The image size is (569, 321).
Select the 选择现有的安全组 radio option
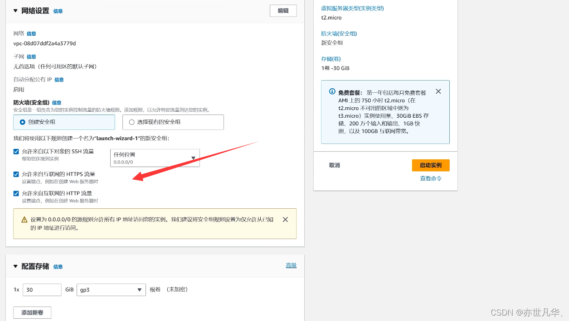click(173, 122)
